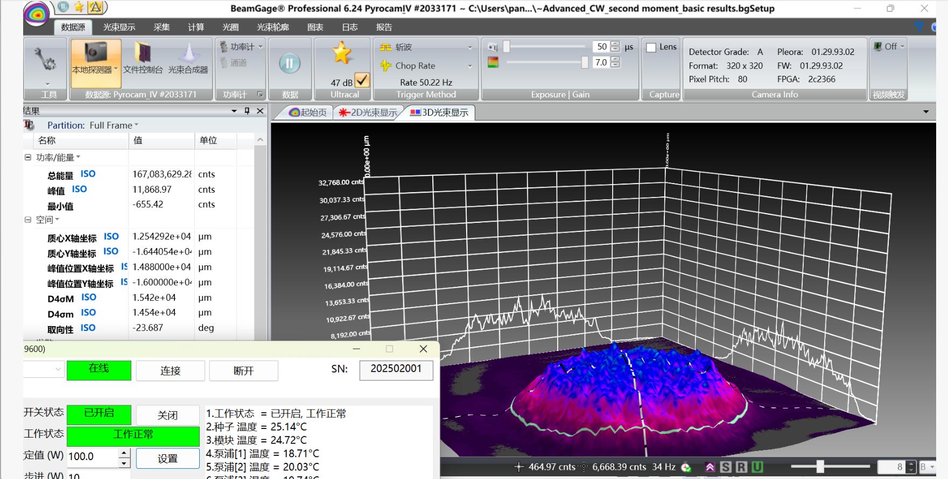Open the 文件控制台 file console

coord(143,58)
